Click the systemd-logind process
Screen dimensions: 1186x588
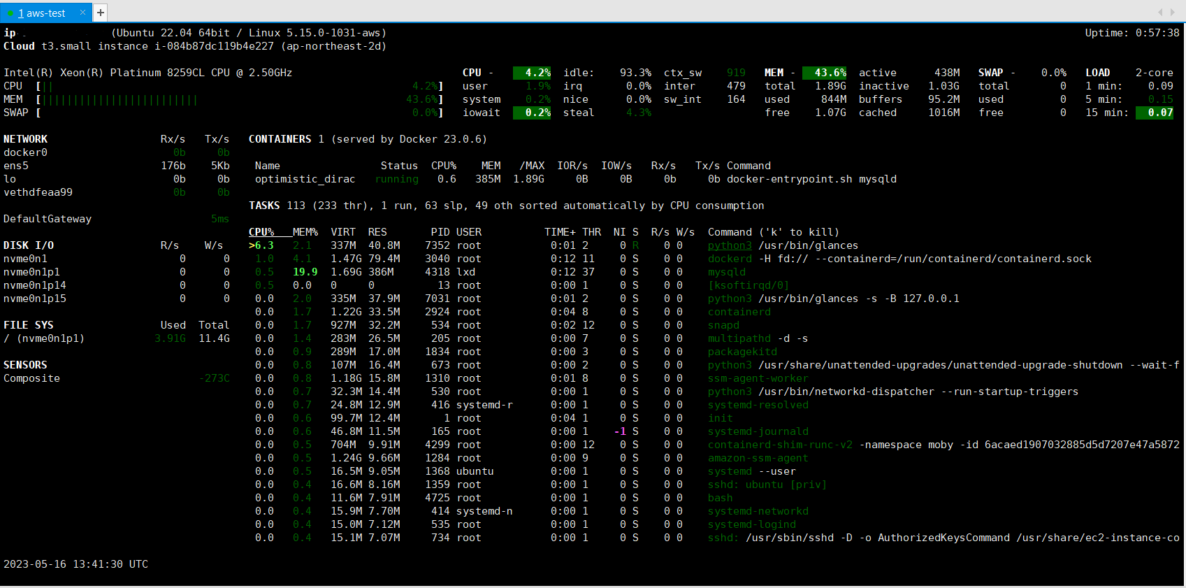(752, 524)
